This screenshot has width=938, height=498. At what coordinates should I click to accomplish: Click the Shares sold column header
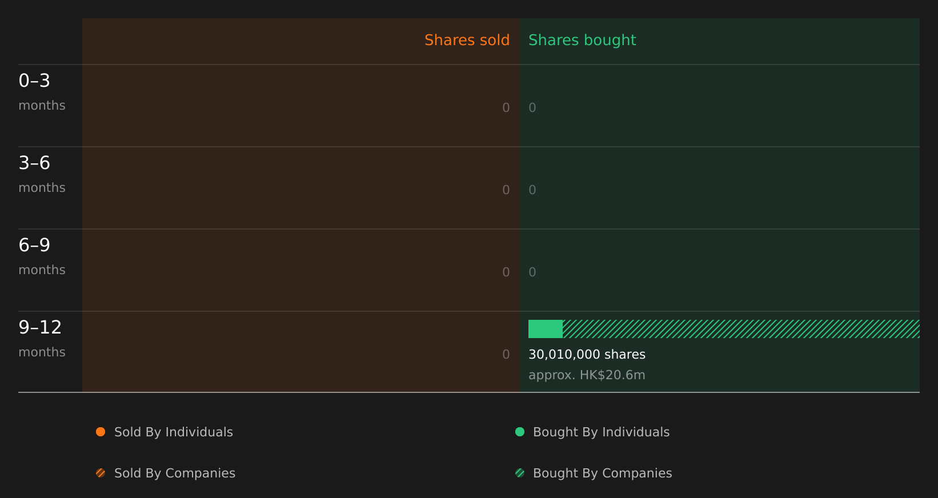[467, 40]
